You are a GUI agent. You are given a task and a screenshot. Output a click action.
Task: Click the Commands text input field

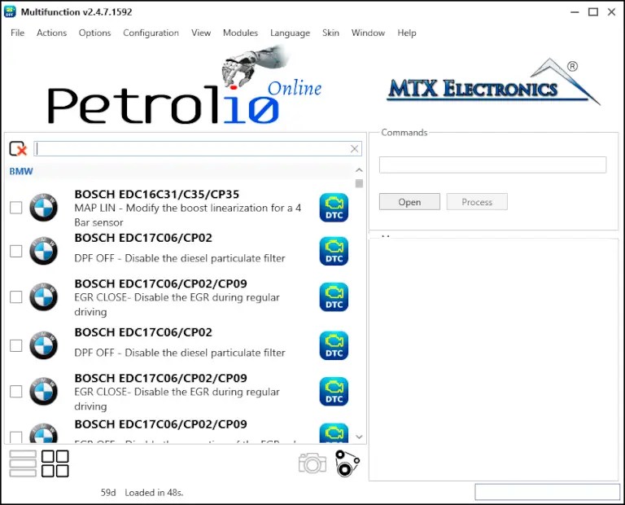pyautogui.click(x=492, y=165)
